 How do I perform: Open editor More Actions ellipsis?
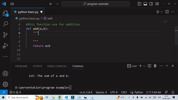pos(173,12)
